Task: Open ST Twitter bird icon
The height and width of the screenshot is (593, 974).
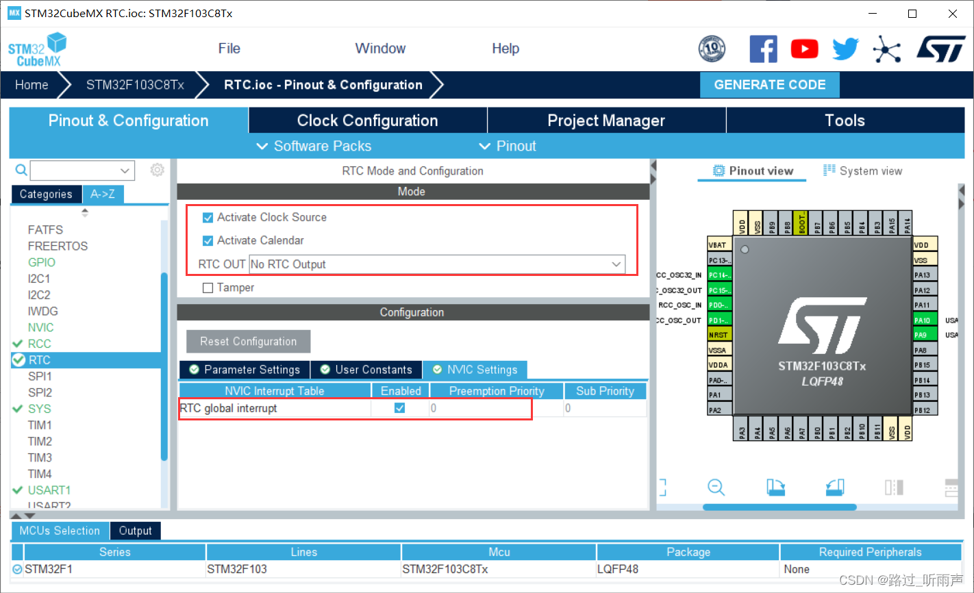Action: point(845,49)
